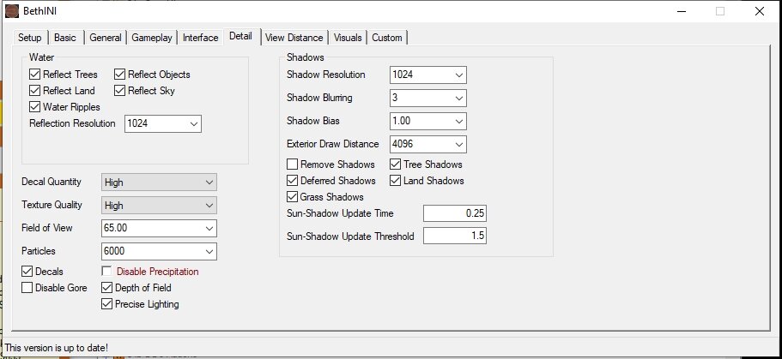Select the Gameplay tab

152,38
